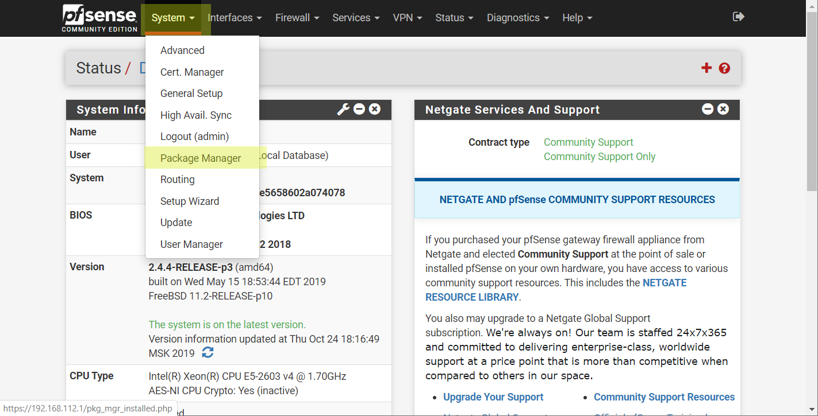This screenshot has height=416, width=818.
Task: Open NETGATE AND pfSense COMMUNITY SUPPORT RESOURCES
Action: (x=577, y=200)
